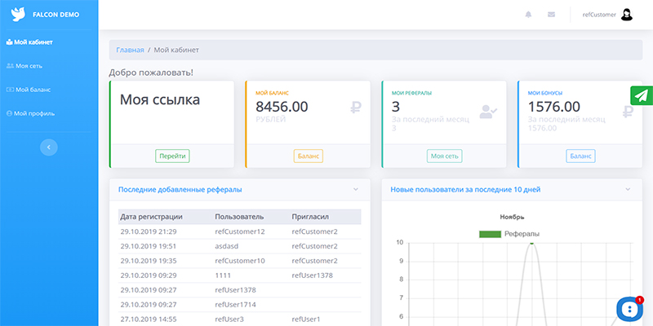Collapse the Последние добавленные рефералы panel
This screenshot has height=326, width=653.
click(356, 189)
